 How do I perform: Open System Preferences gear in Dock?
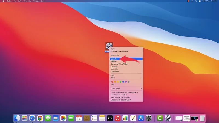149,118
